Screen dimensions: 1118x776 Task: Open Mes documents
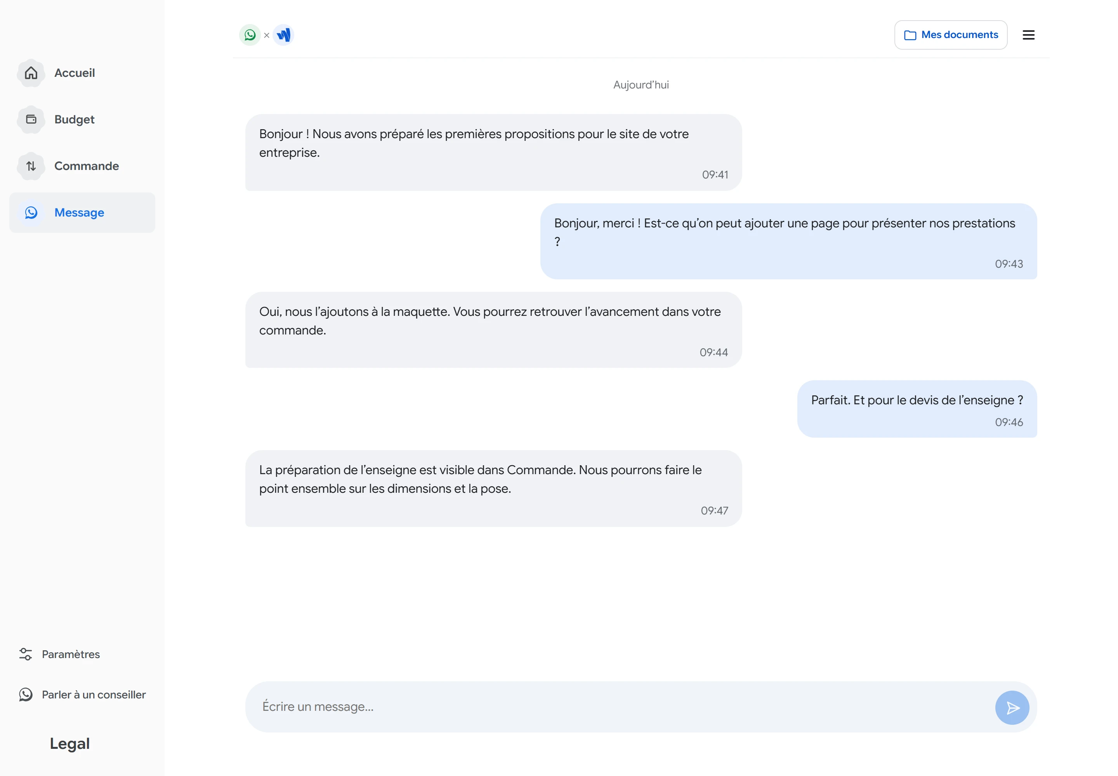click(951, 35)
